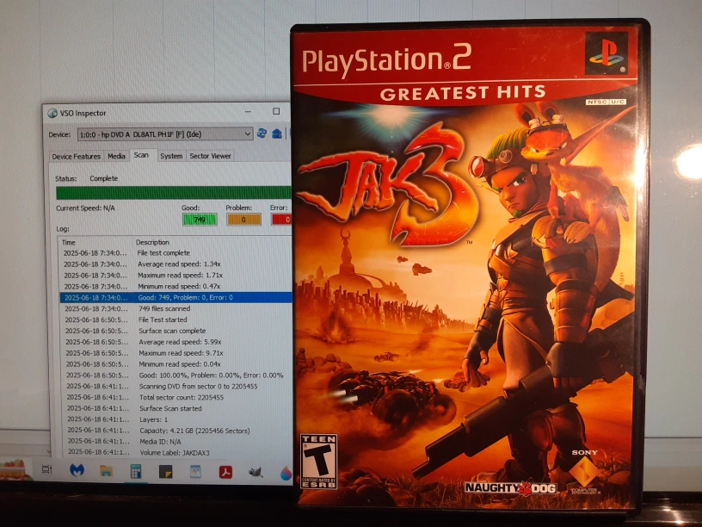Open File Explorer from the taskbar
Screen dimensions: 702x527
106,470
